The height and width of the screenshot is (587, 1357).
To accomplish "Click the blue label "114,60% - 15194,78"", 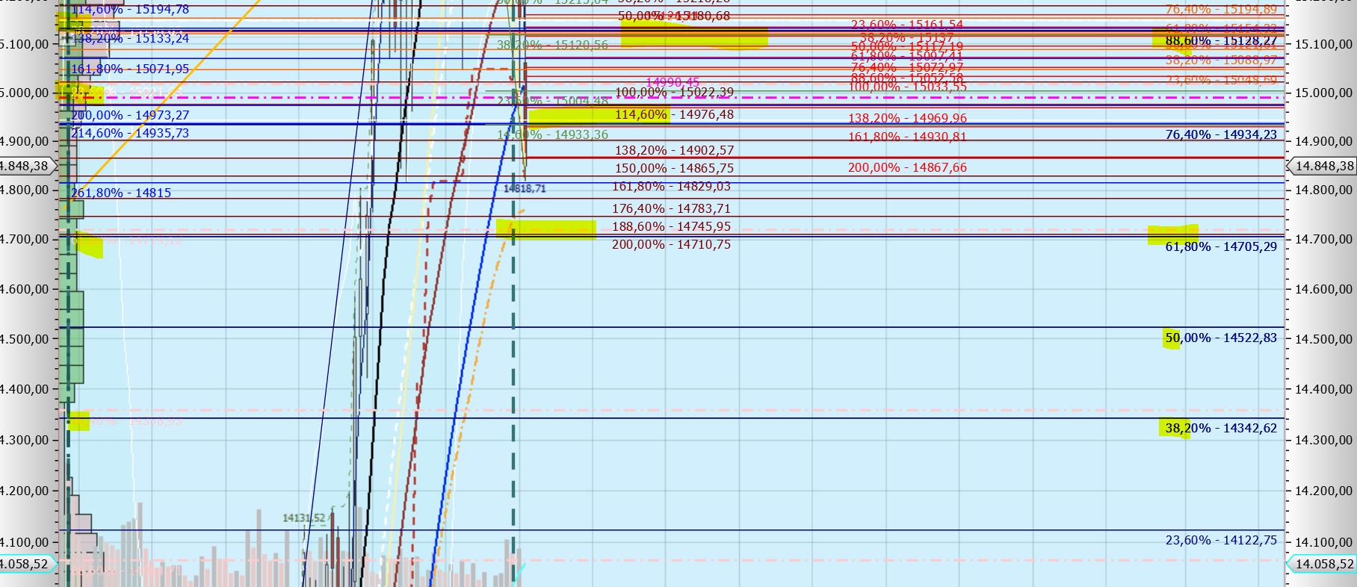I will tap(130, 10).
